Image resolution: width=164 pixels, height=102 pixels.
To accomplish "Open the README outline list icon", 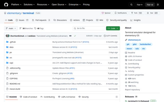I will 117,97.
